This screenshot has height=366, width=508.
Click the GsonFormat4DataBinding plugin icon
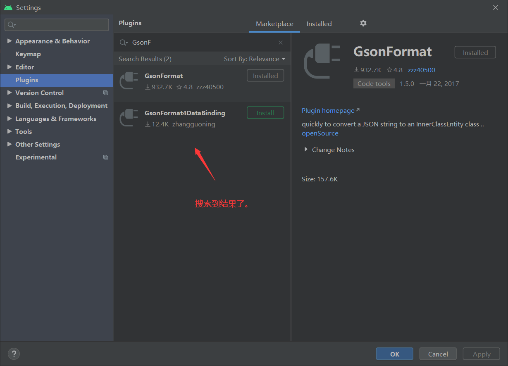129,117
